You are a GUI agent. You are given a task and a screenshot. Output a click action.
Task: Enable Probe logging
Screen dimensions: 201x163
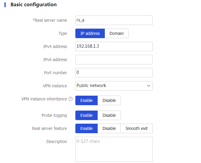point(87,115)
